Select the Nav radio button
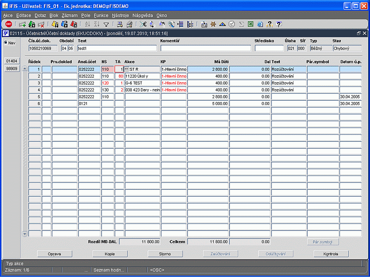370x277 pixels. pos(6,42)
